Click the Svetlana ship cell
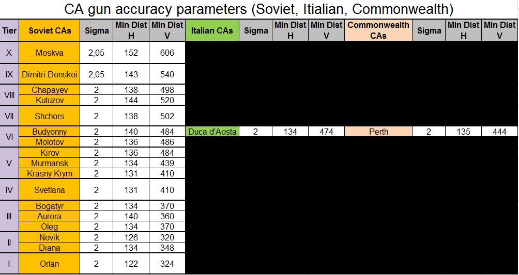Image resolution: width=519 pixels, height=275 pixels. pyautogui.click(x=49, y=190)
